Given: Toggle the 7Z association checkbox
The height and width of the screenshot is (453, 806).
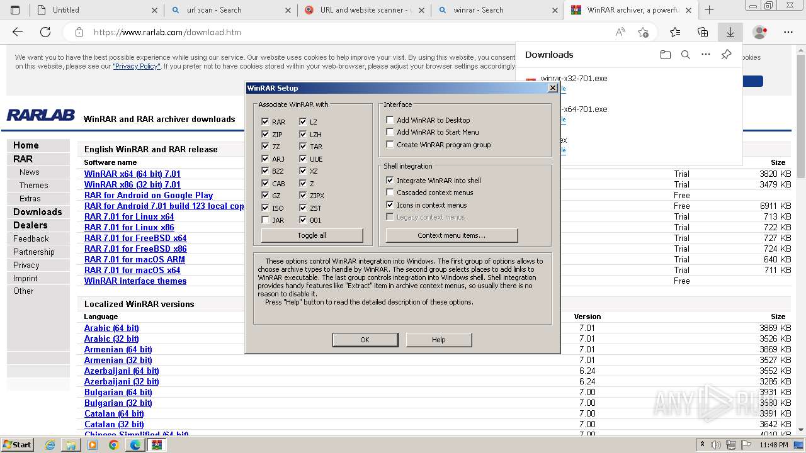Looking at the screenshot, I should coord(265,147).
